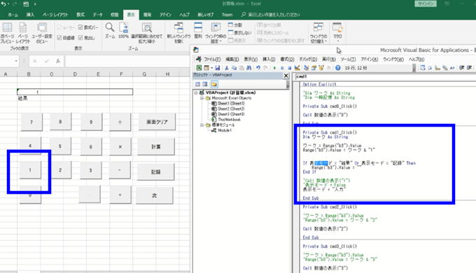Open a new window (新しいウィンドウを開く)
Image resolution: width=476 pixels, height=273 pixels.
coord(178,32)
